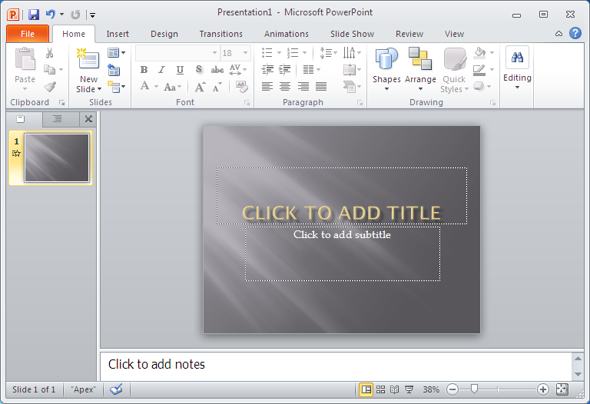Toggle Italic formatting

(161, 70)
